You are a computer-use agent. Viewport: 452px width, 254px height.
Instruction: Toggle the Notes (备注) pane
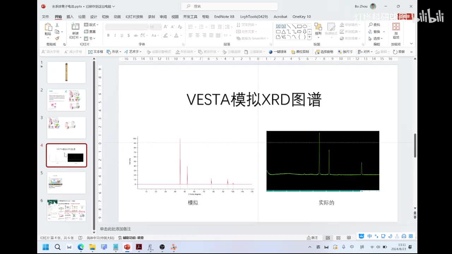[x=313, y=238]
